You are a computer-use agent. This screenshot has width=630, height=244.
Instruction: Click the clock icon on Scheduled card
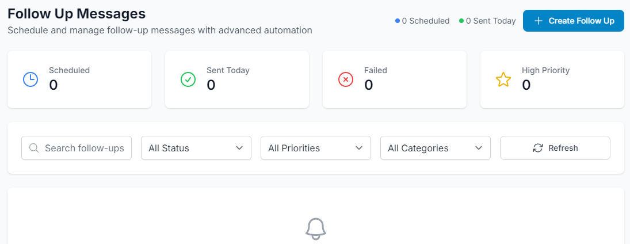point(30,79)
